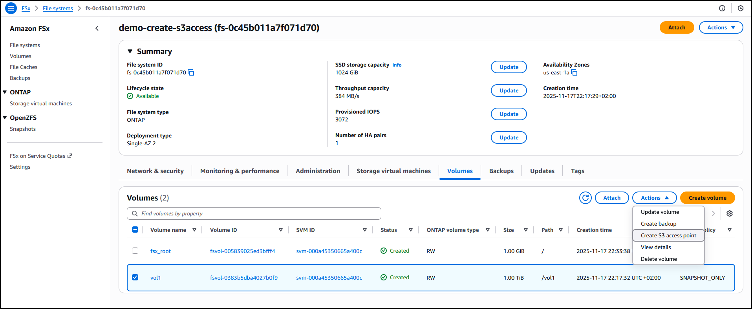The width and height of the screenshot is (752, 309).
Task: Click the Find volumes search field
Action: click(254, 213)
